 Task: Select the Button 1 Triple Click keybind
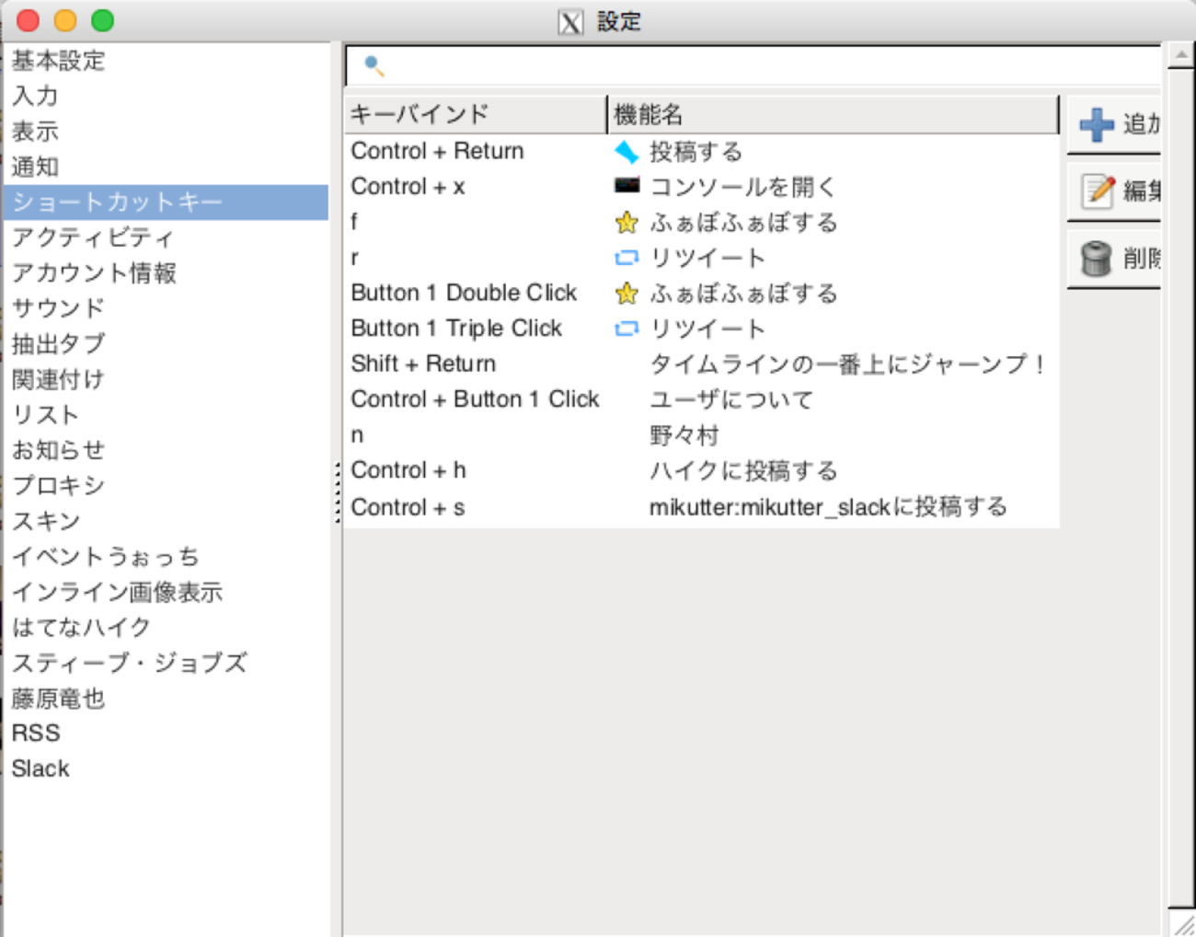coord(456,329)
